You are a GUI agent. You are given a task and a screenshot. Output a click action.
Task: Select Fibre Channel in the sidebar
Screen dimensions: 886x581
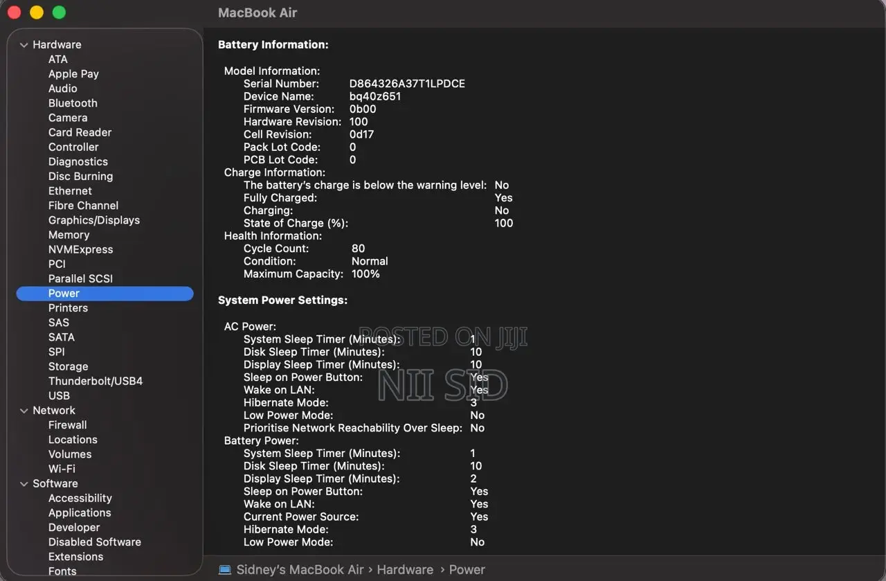click(83, 205)
